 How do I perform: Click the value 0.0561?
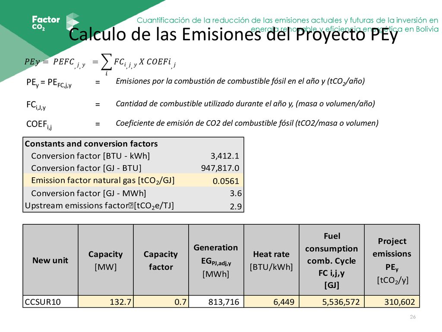(x=226, y=181)
